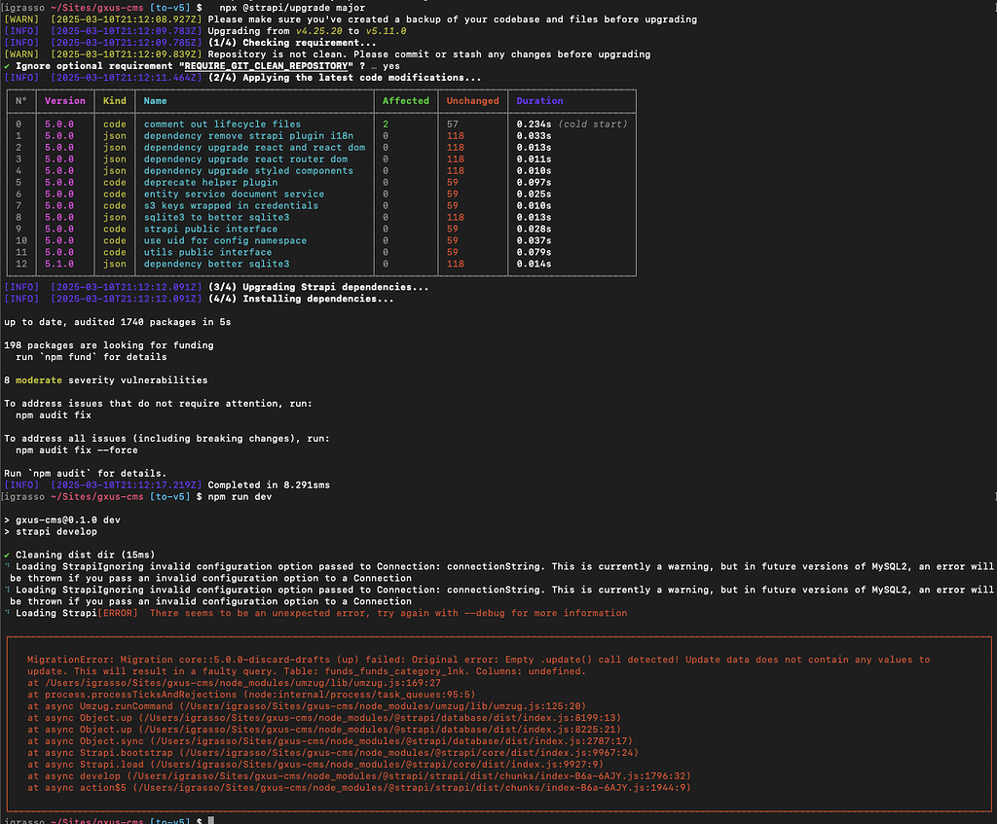Click the terminal cursor at the bottom prompt

pos(210,821)
